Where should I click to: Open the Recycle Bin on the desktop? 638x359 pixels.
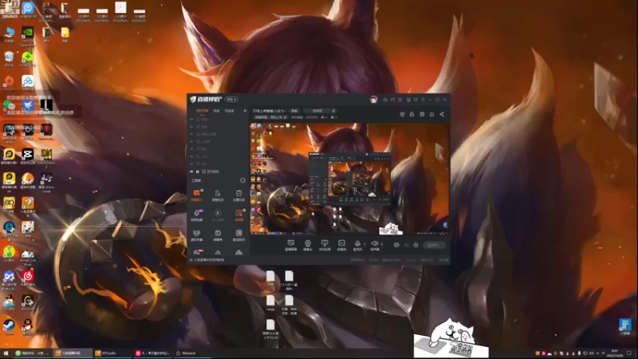[9, 58]
